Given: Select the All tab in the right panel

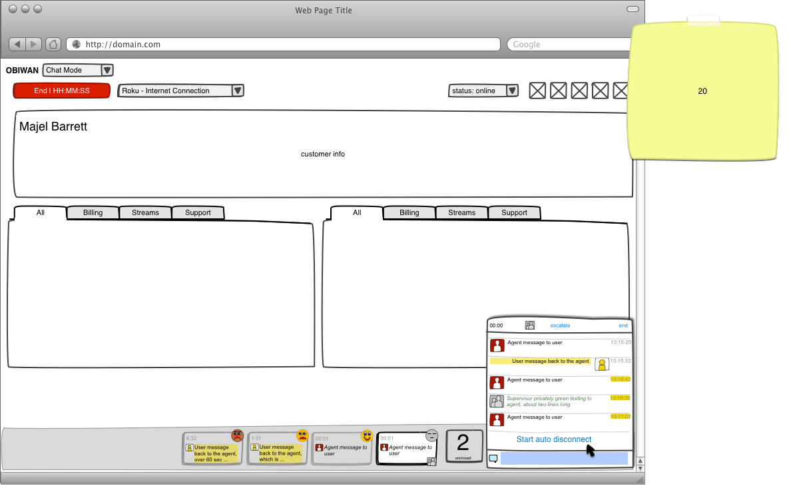Looking at the screenshot, I should [x=357, y=213].
